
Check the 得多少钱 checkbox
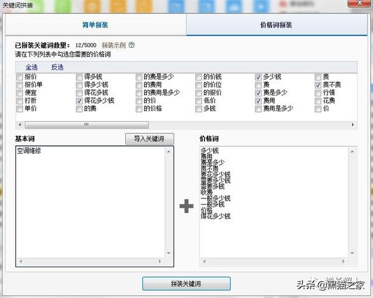[x=79, y=85]
